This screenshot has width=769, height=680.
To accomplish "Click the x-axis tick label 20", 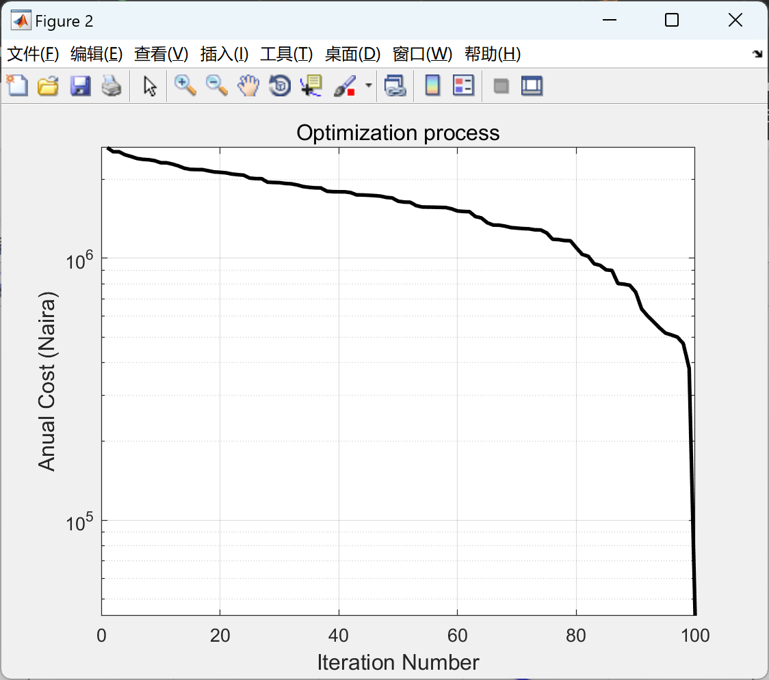I will tap(220, 636).
